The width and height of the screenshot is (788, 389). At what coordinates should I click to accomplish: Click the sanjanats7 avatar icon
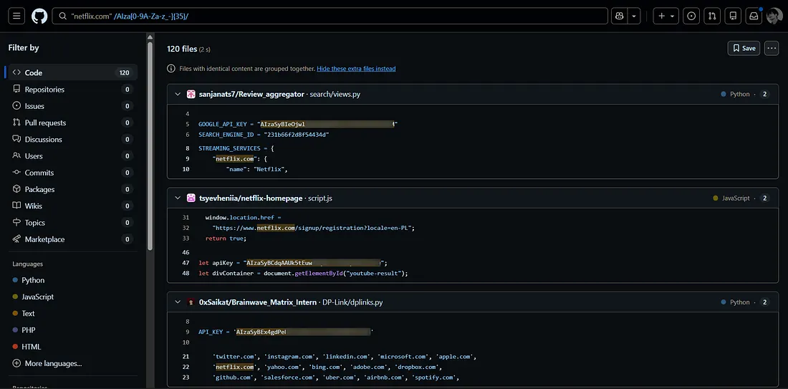tap(191, 94)
